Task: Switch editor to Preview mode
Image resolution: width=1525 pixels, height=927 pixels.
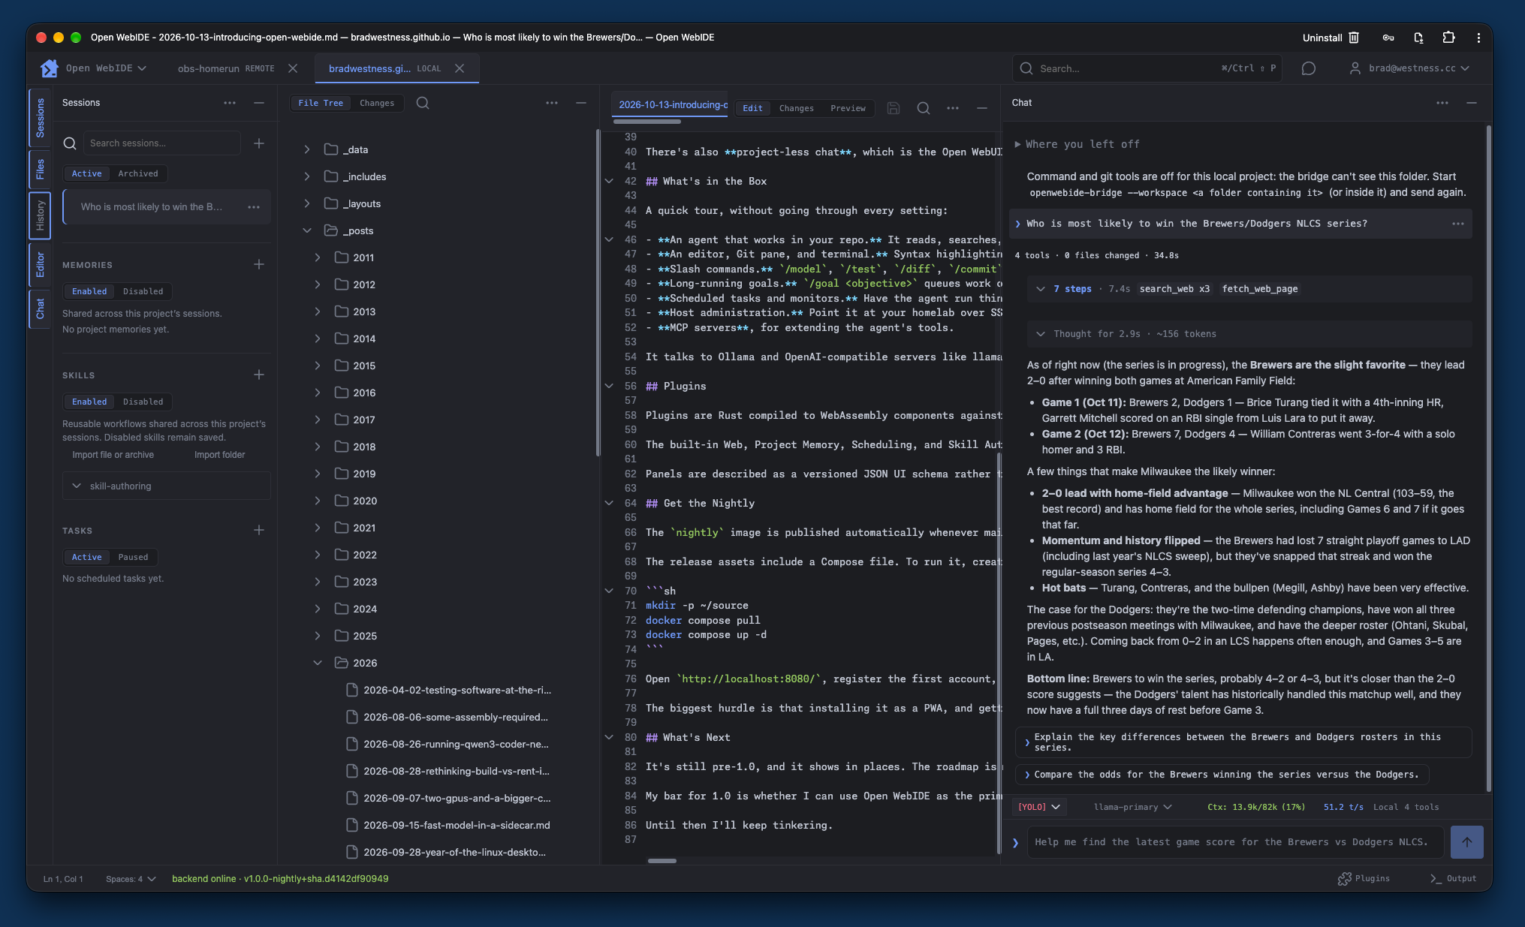Action: click(x=848, y=108)
